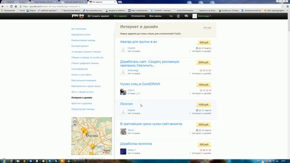Click the orange taskbar application icon
Screen dimensions: 290x163
63,161
